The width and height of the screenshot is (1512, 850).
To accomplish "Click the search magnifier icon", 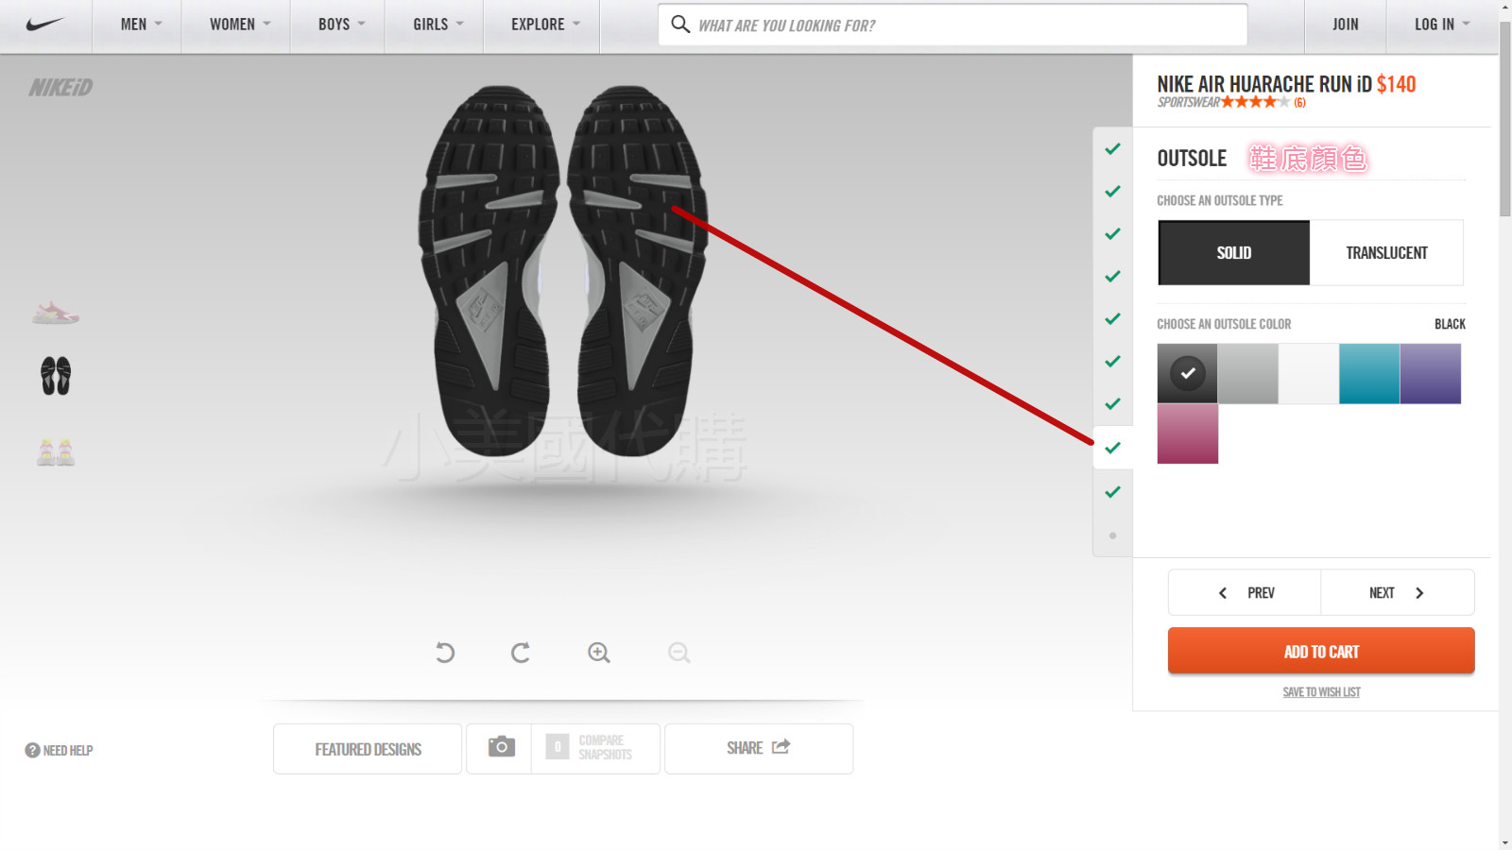I will pos(680,25).
